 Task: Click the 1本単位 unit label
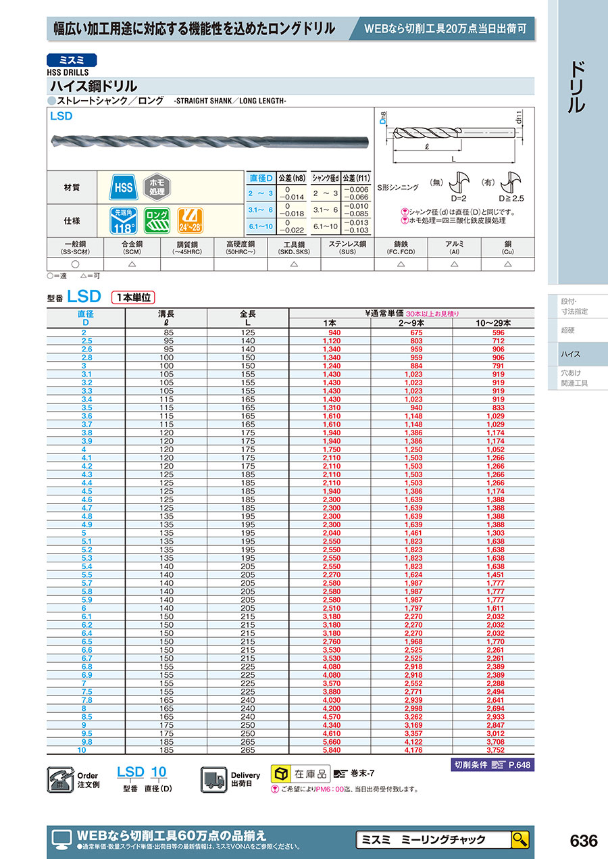133,297
